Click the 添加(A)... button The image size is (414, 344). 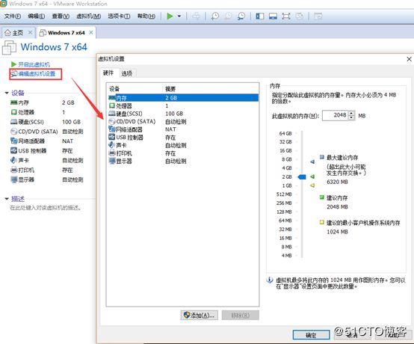coord(200,315)
